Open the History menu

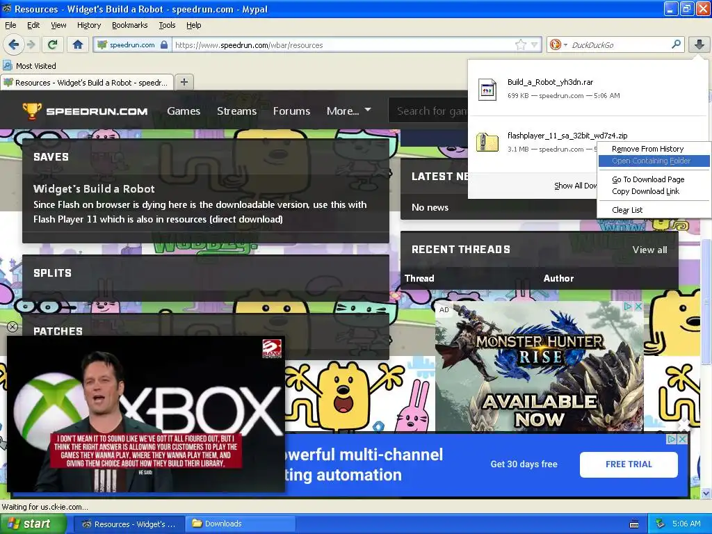tap(89, 25)
